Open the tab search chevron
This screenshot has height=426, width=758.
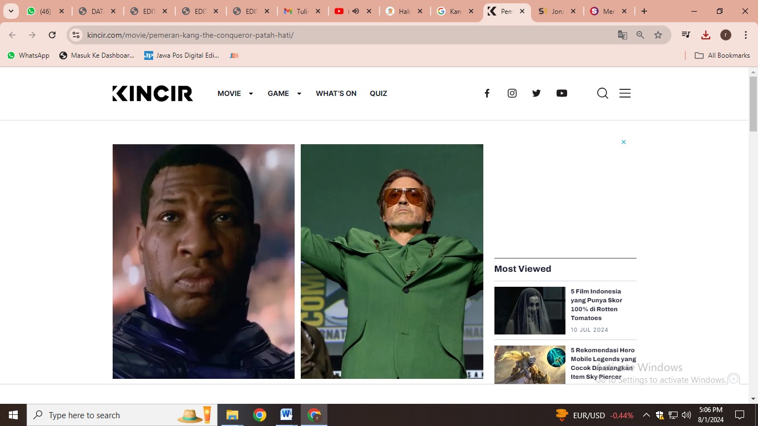11,11
